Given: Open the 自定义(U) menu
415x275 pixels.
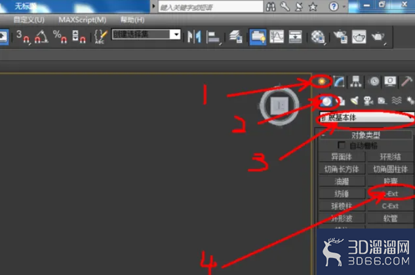Looking at the screenshot, I should 29,20.
